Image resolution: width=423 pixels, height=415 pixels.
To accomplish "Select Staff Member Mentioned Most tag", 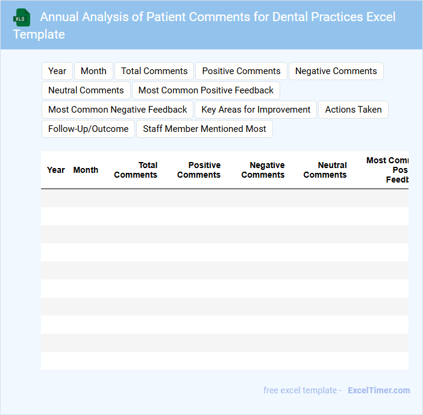I will click(x=204, y=129).
